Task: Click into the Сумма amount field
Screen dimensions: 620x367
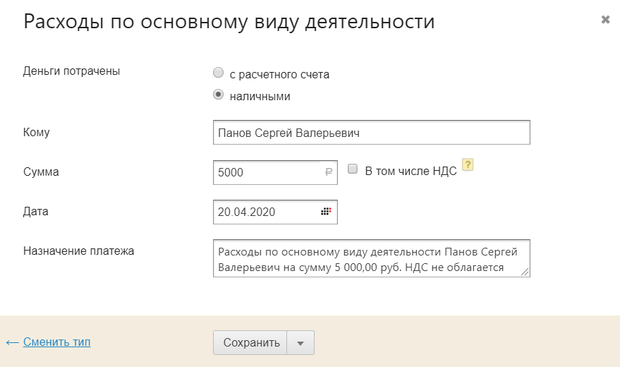Action: pos(268,172)
